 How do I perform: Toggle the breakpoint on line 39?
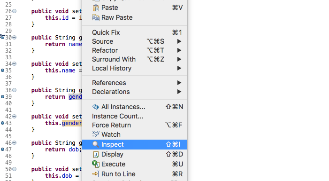point(2,97)
